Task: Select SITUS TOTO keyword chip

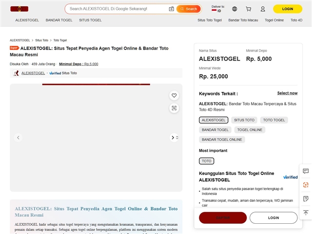Action: click(x=244, y=120)
